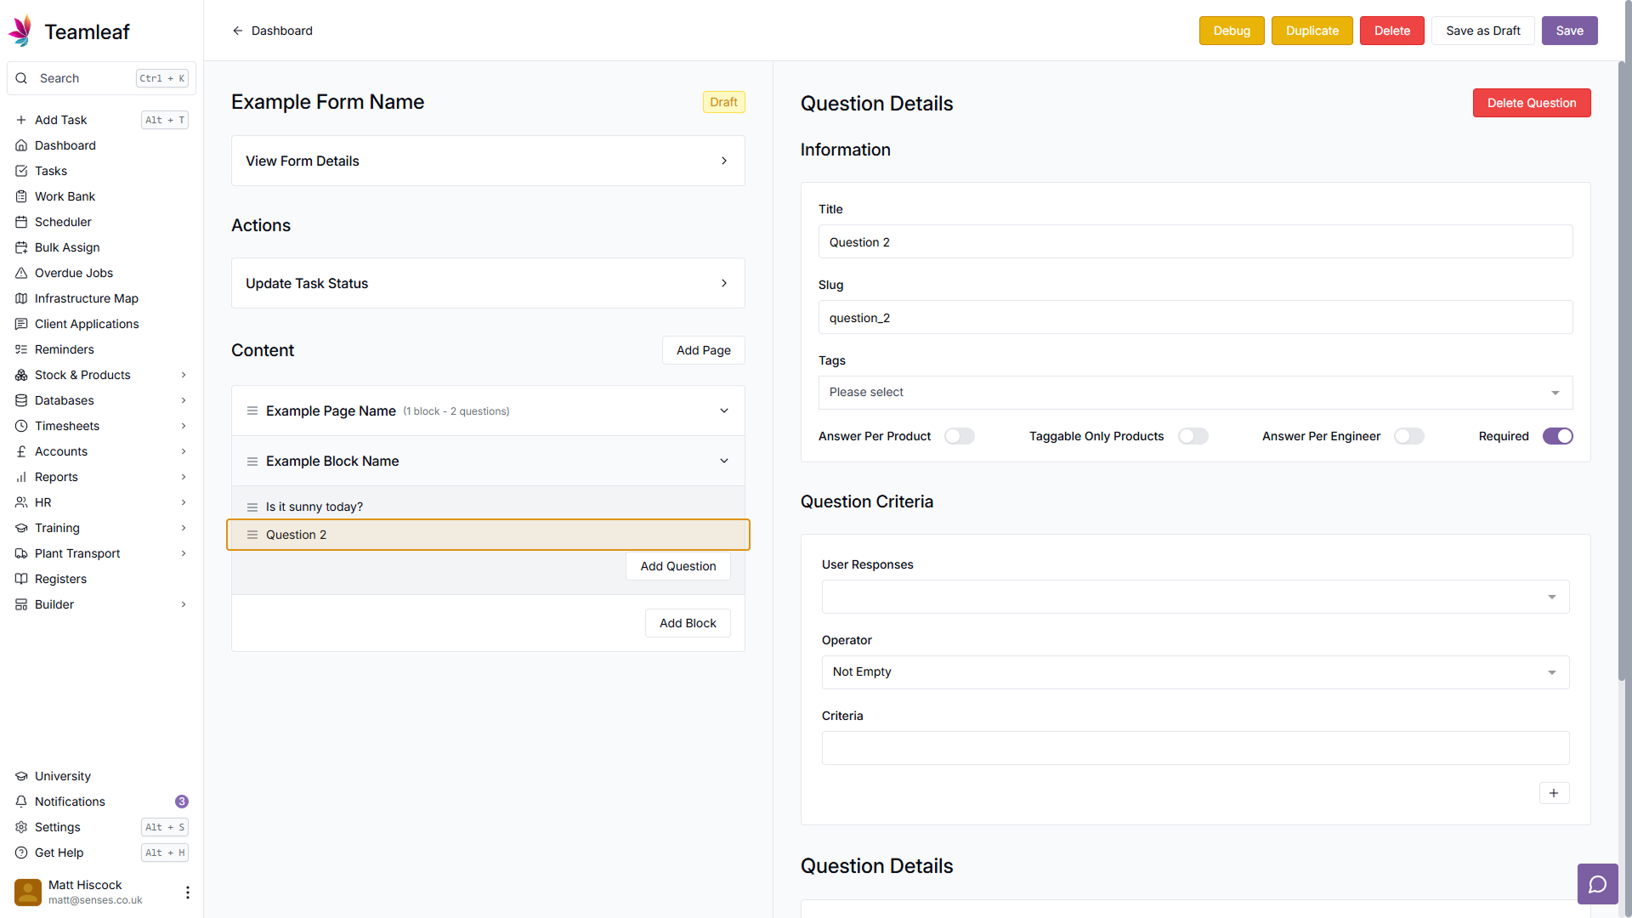Click the Teamleaf logo
Screen dimensions: 1632x918
(x=21, y=31)
